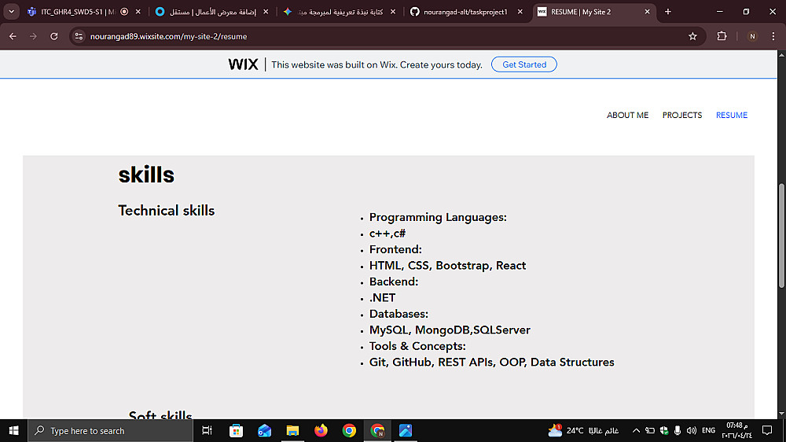The height and width of the screenshot is (442, 786).
Task: Open Microsoft Store from taskbar
Action: pyautogui.click(x=236, y=430)
